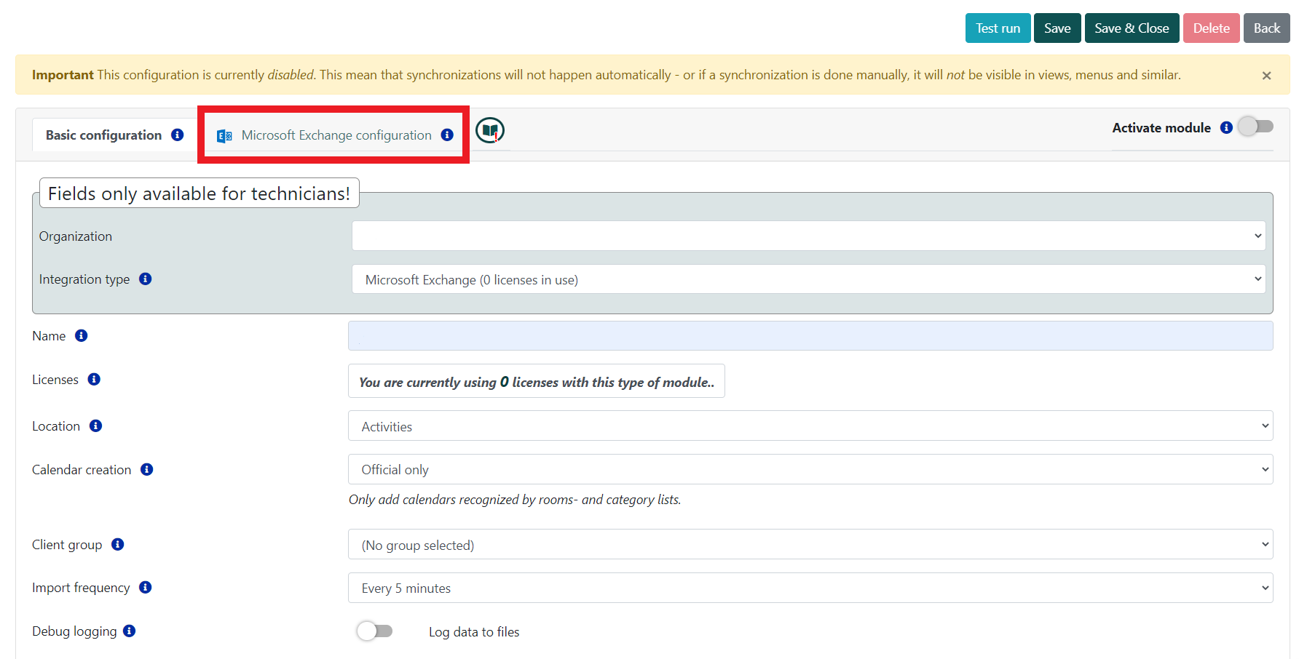Open the Location dropdown showing Activities
1299x659 pixels.
pyautogui.click(x=810, y=426)
